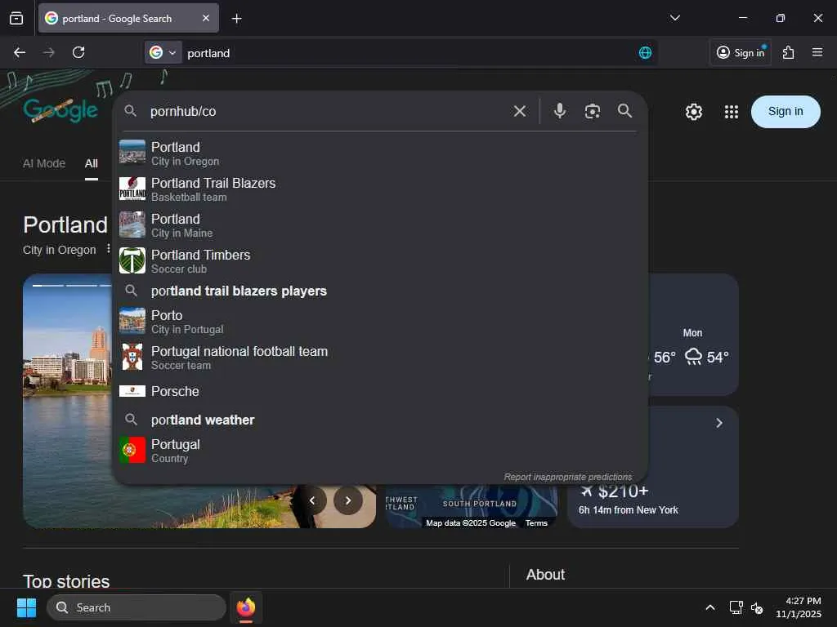
Task: Open the list all tabs chevron
Action: (x=674, y=18)
